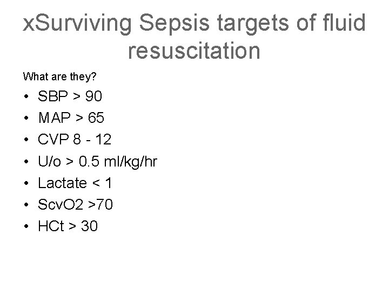This screenshot has width=389, height=291.
Task: Click the bullet point before HCt
Action: pos(26,226)
